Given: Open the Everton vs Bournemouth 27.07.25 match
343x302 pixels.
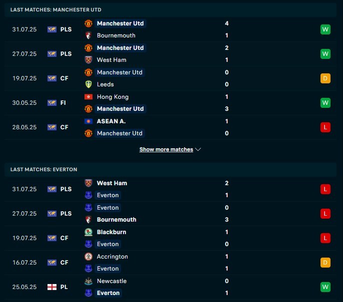Looking at the screenshot, I should coord(170,214).
